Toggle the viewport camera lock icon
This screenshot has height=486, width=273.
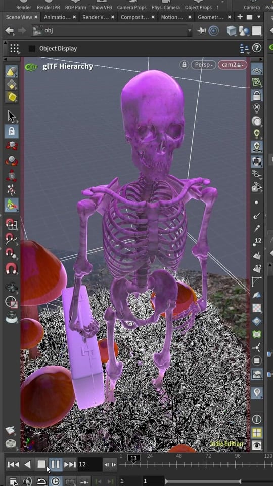184,65
